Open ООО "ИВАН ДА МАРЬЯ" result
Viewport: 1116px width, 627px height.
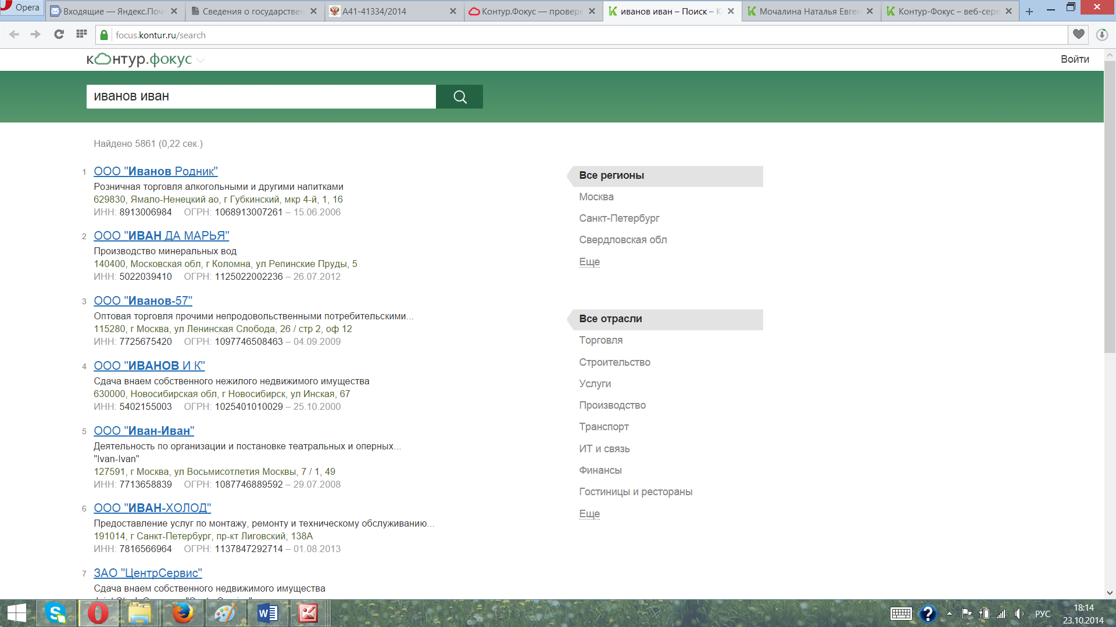tap(162, 236)
